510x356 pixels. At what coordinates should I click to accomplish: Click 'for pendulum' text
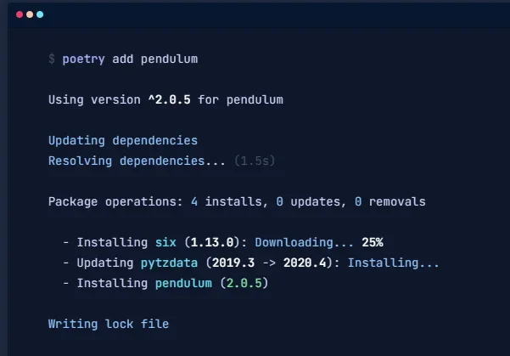click(241, 100)
